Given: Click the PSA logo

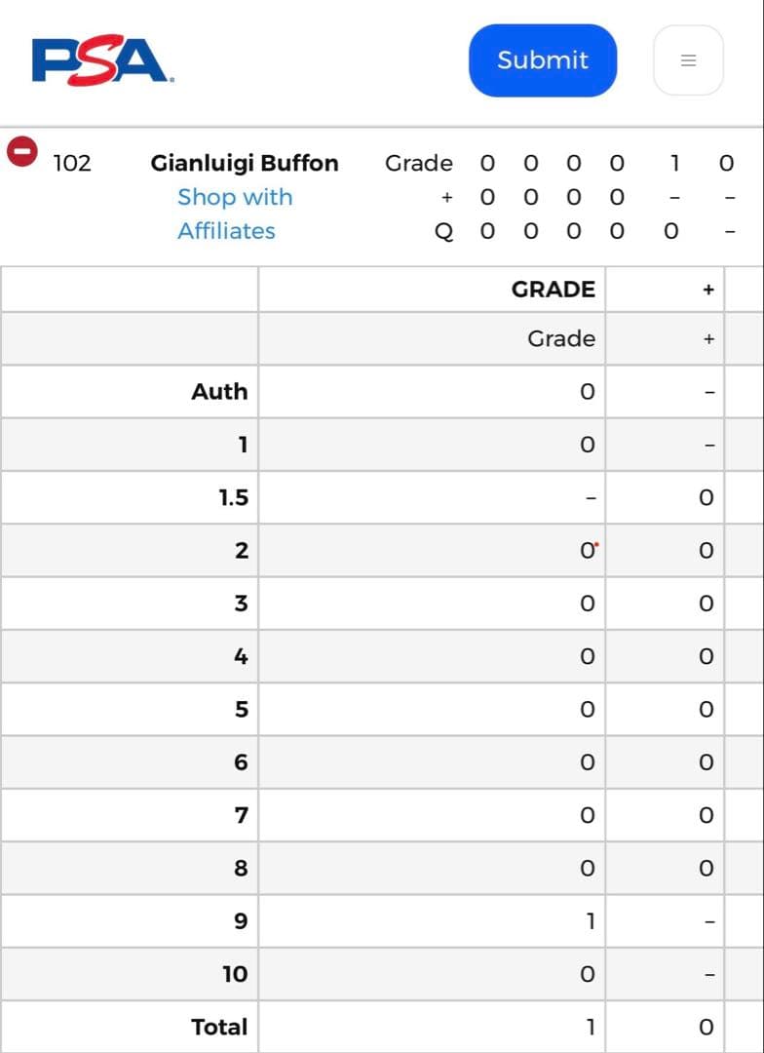Looking at the screenshot, I should click(102, 60).
